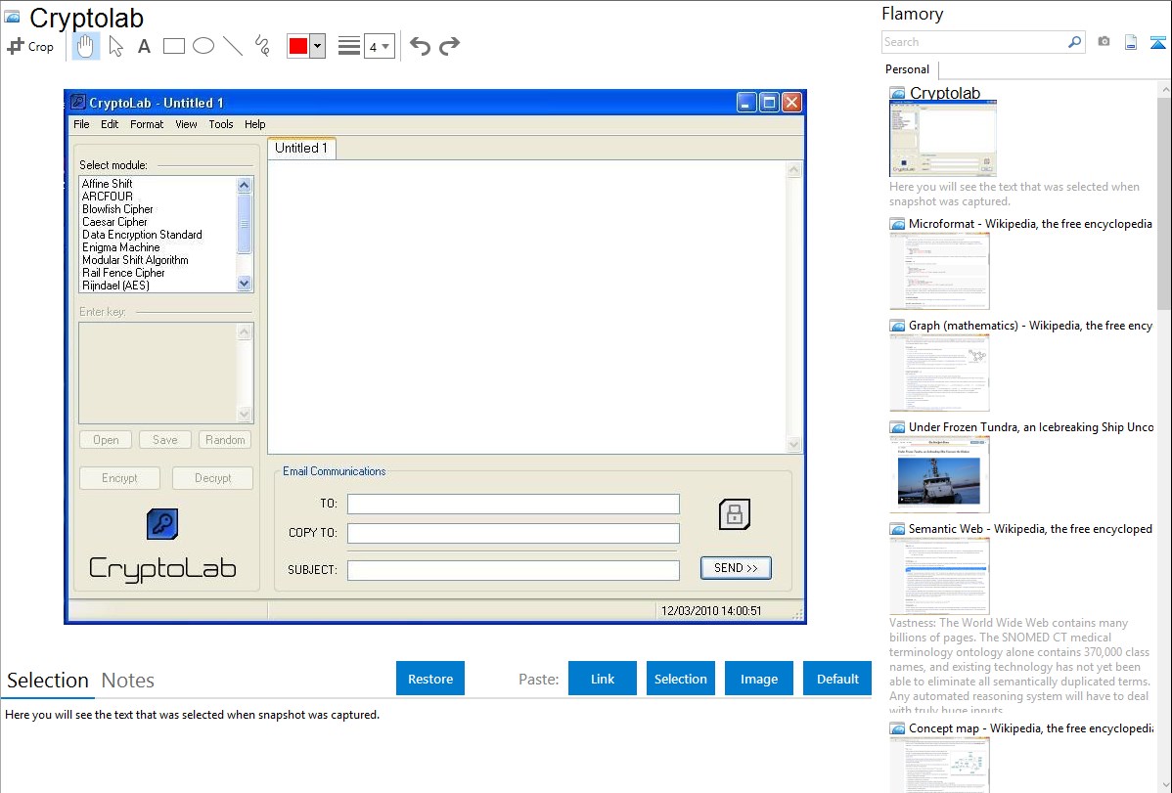Switch to the Selection tab
The height and width of the screenshot is (793, 1172).
coord(48,681)
